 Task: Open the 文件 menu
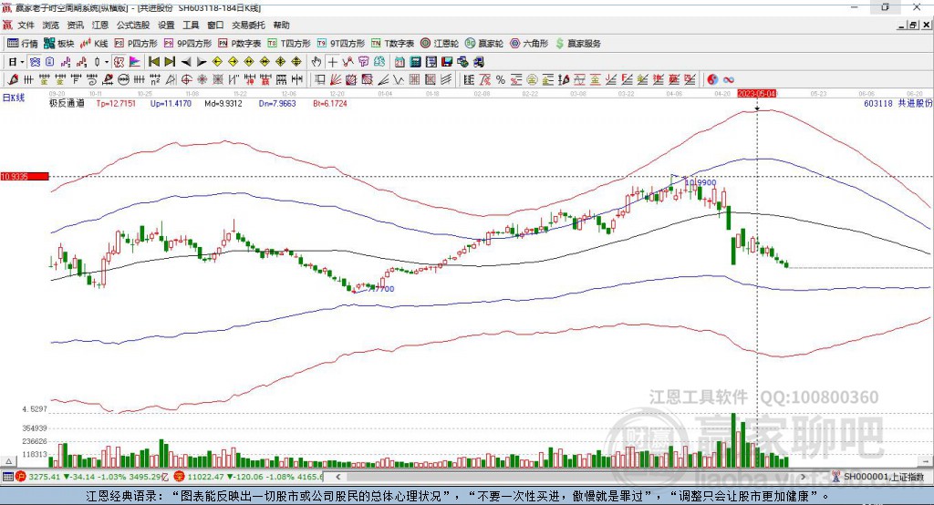tap(26, 25)
